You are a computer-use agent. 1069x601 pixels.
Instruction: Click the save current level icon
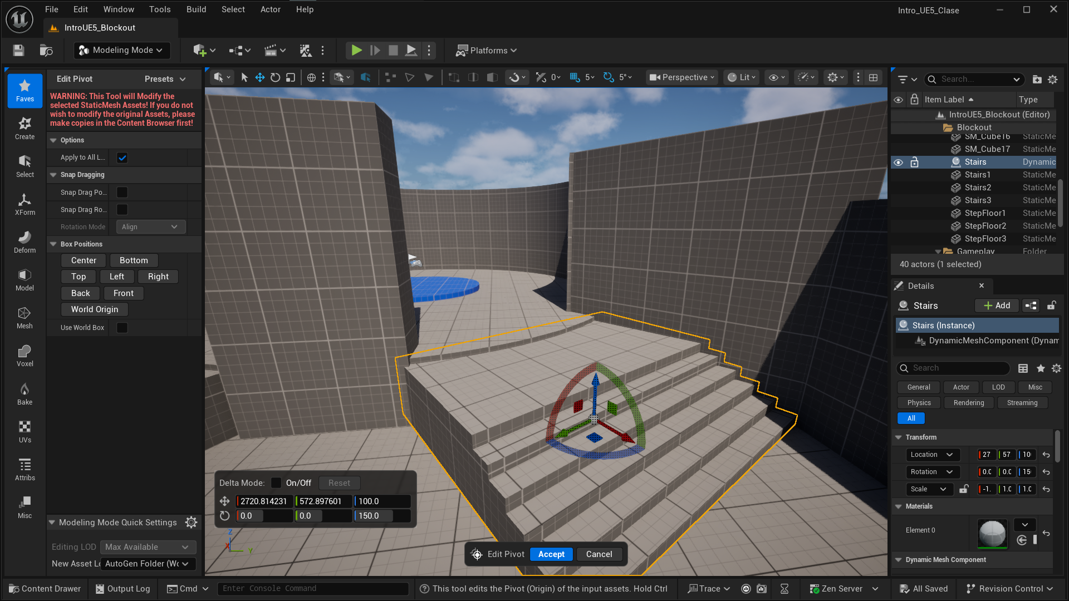(x=18, y=51)
